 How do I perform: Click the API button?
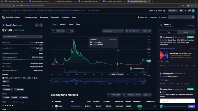pyautogui.click(x=181, y=11)
